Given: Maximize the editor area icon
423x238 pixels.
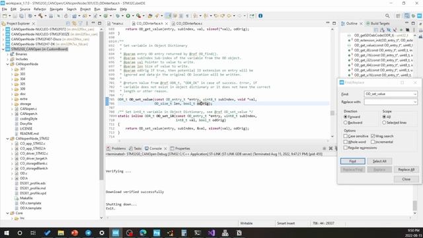Looking at the screenshot, I should [334, 23].
